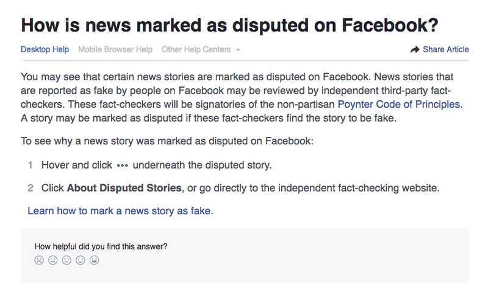
Task: Click the page heading about disputed news
Action: pos(230,25)
